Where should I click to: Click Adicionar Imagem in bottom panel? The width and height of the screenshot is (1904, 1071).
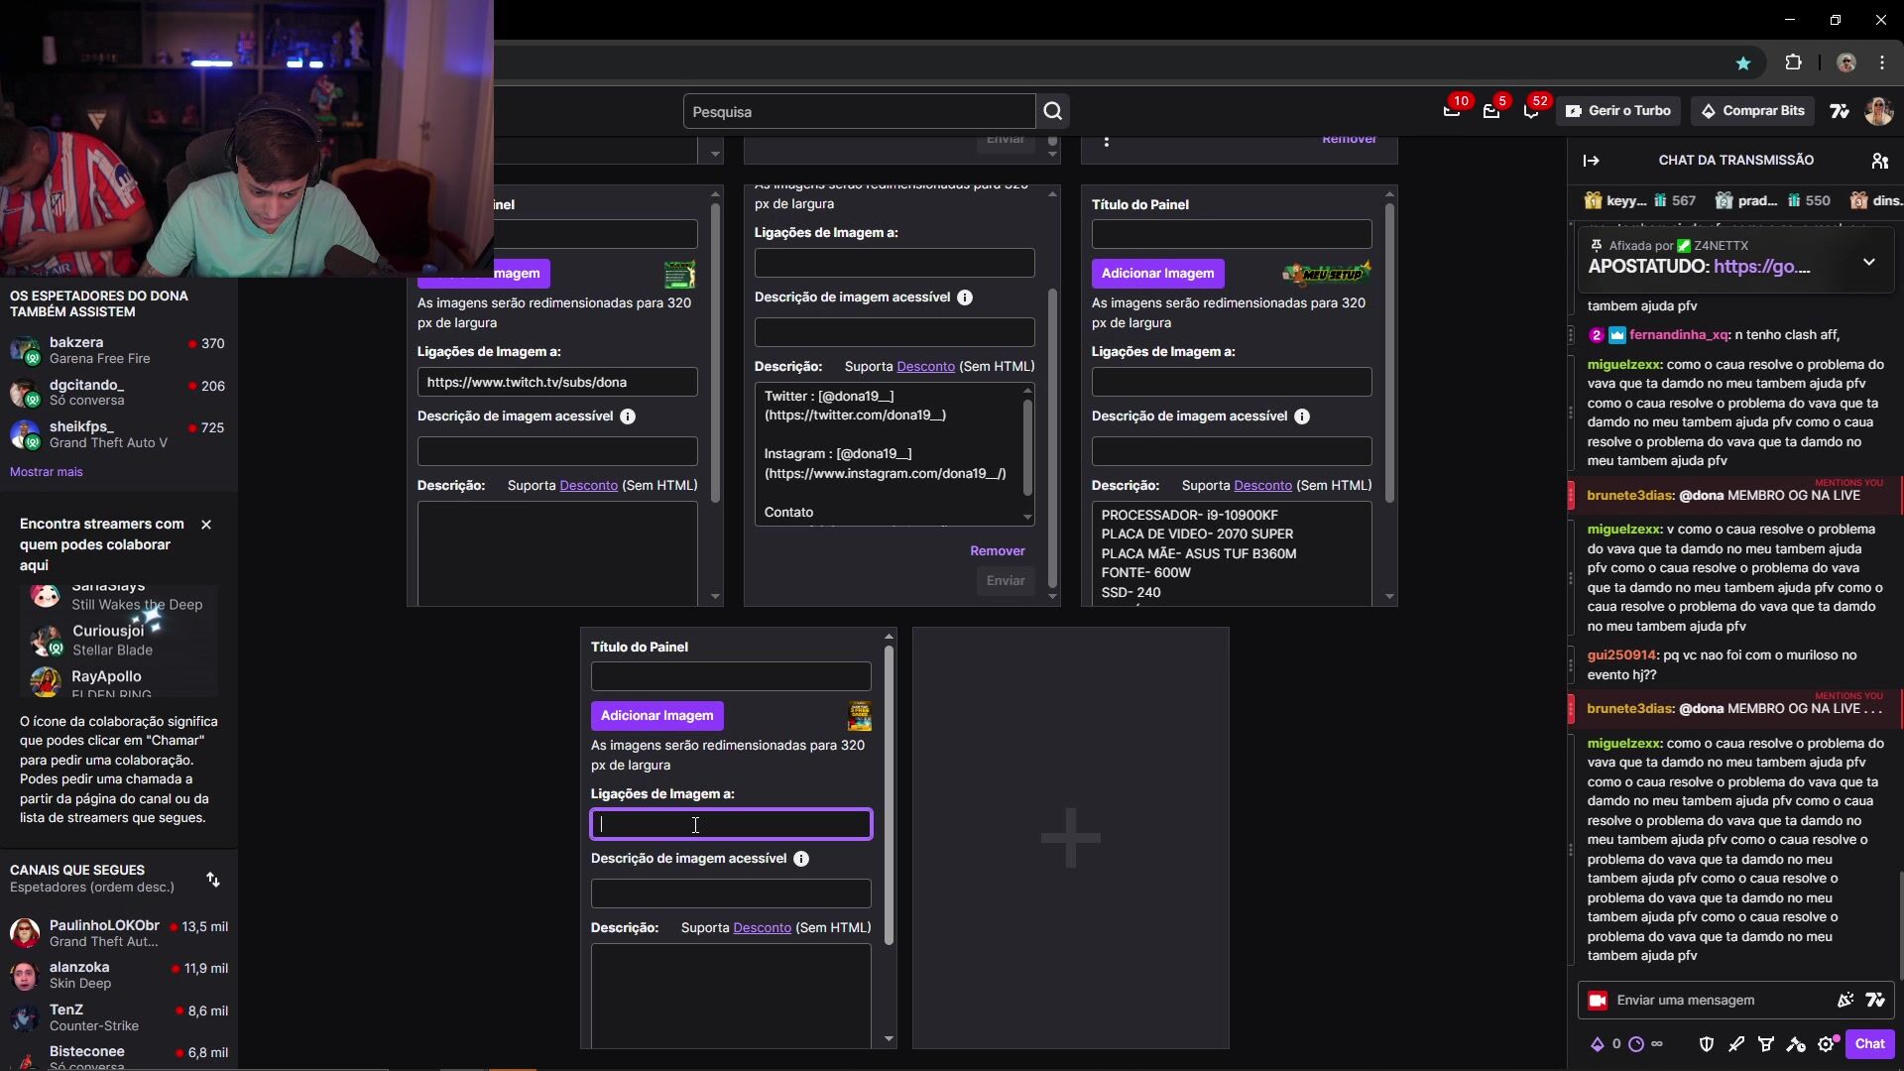point(656,716)
